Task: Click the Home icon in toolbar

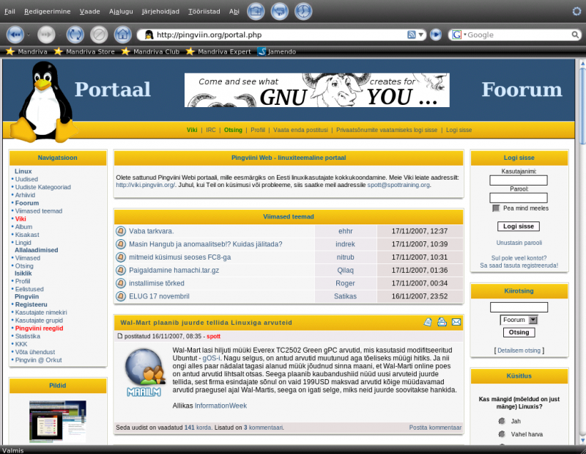Action: (123, 34)
